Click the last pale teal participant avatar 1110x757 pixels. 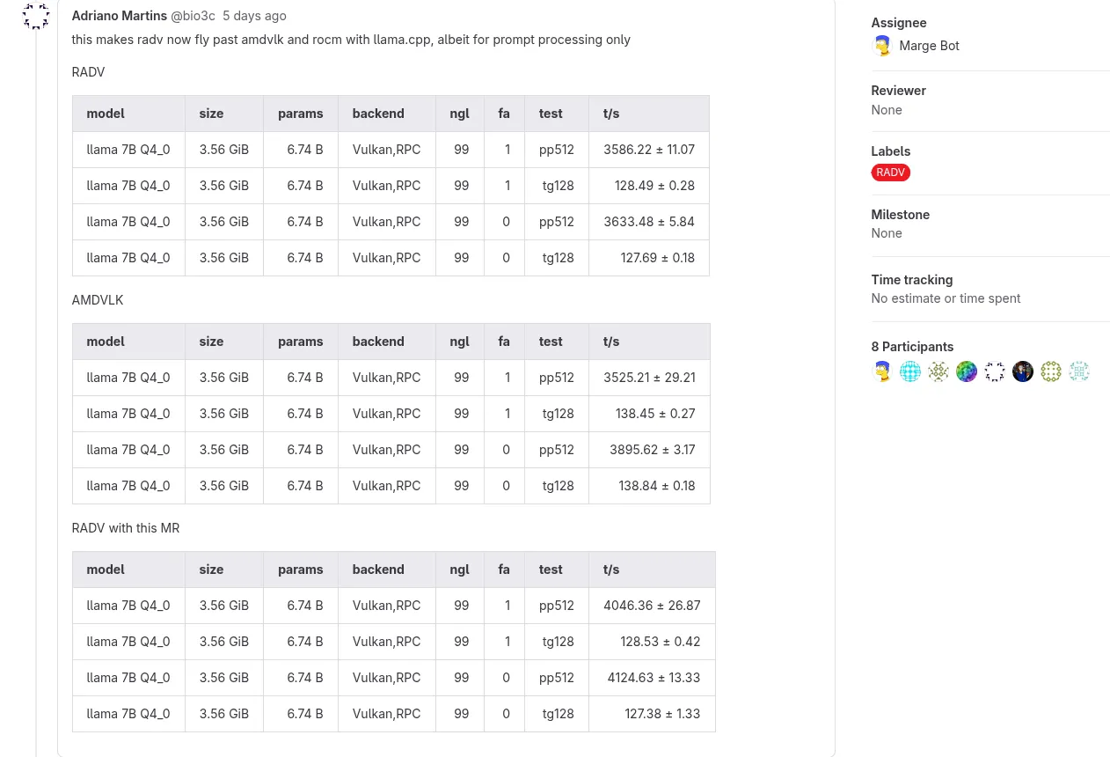pyautogui.click(x=1079, y=371)
